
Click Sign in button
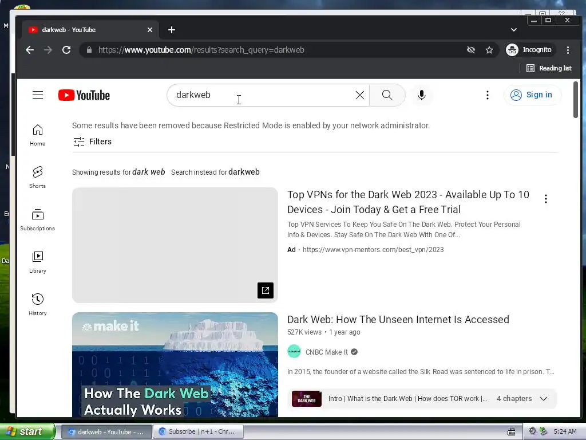532,95
